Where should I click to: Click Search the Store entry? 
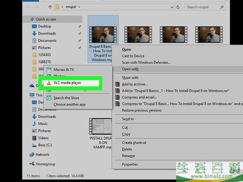tap(66, 98)
